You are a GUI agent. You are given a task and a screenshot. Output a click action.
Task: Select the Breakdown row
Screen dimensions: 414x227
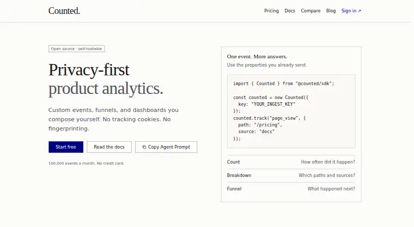[x=291, y=175]
